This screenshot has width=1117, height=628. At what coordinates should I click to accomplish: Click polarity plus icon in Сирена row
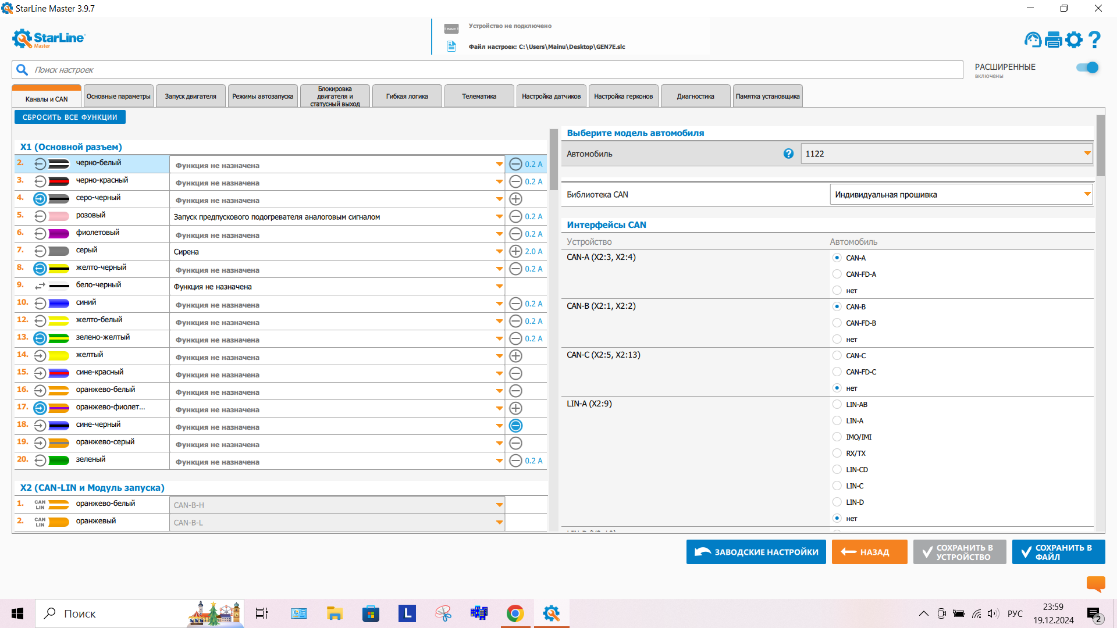(515, 251)
